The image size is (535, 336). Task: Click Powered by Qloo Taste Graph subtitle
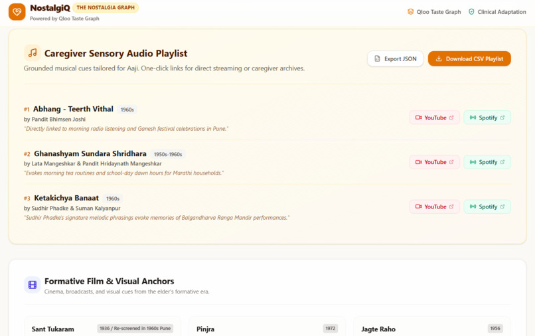click(x=64, y=19)
